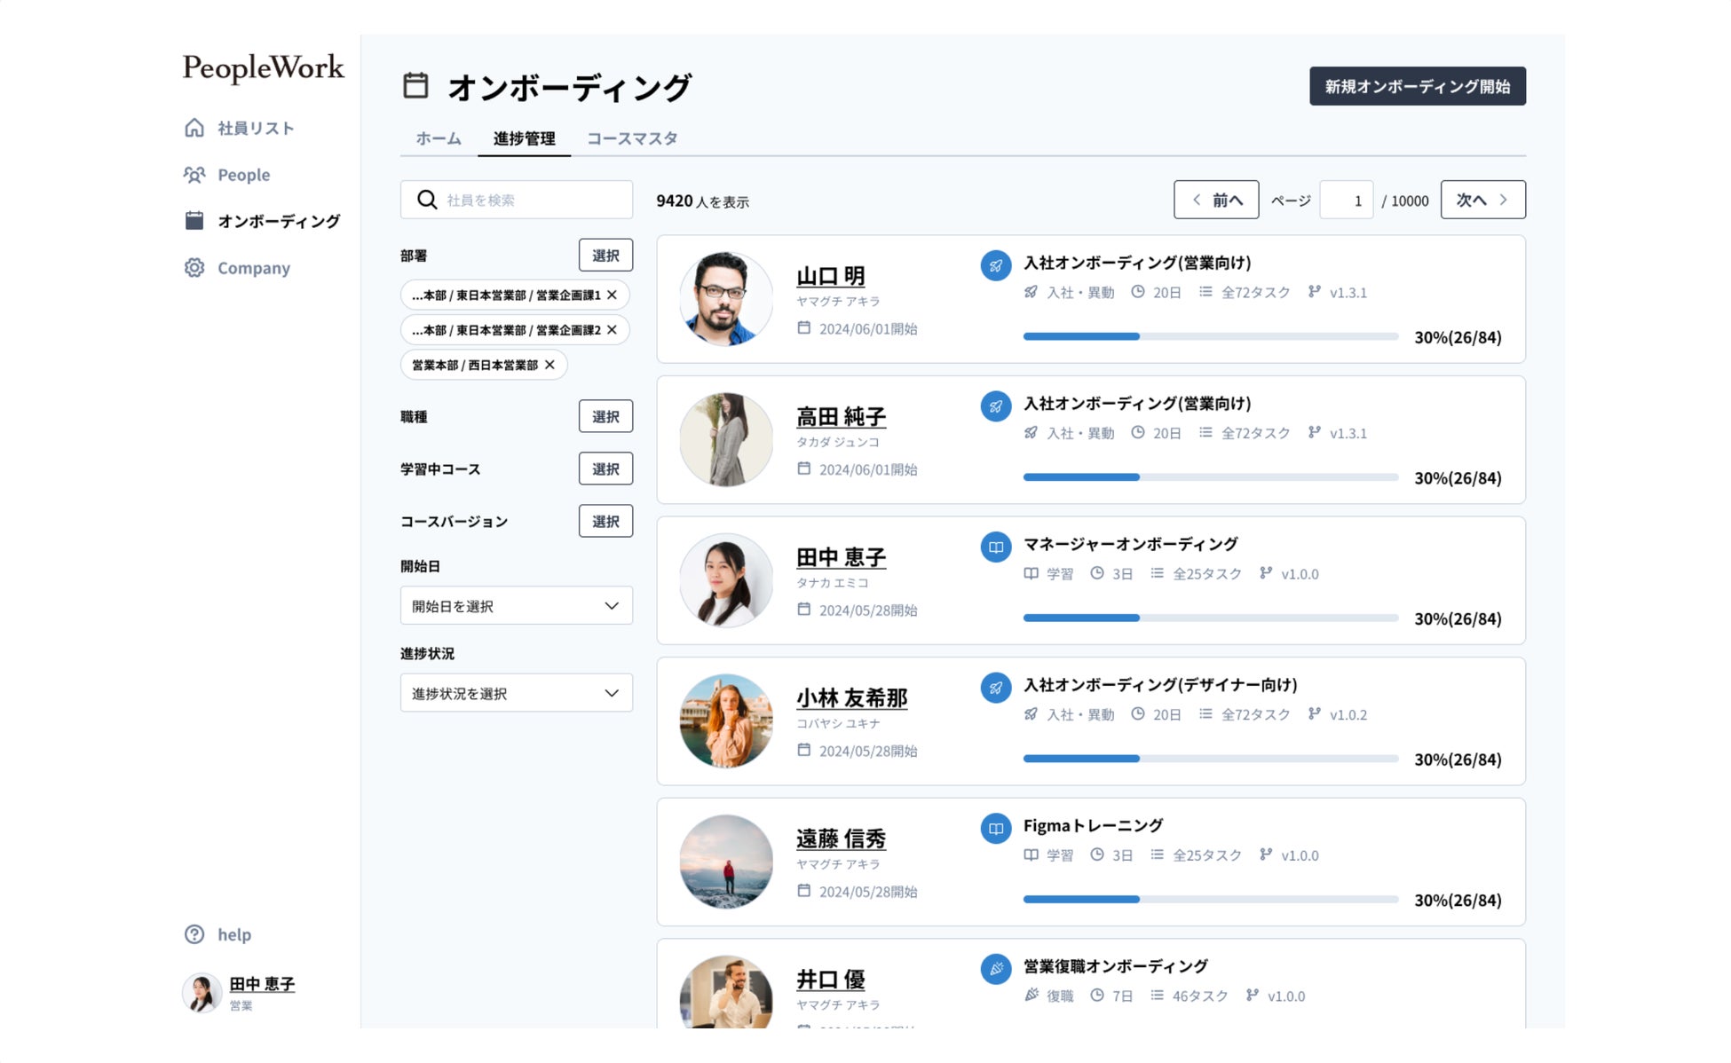Remove the 営業企画課2 department filter chip

(612, 330)
